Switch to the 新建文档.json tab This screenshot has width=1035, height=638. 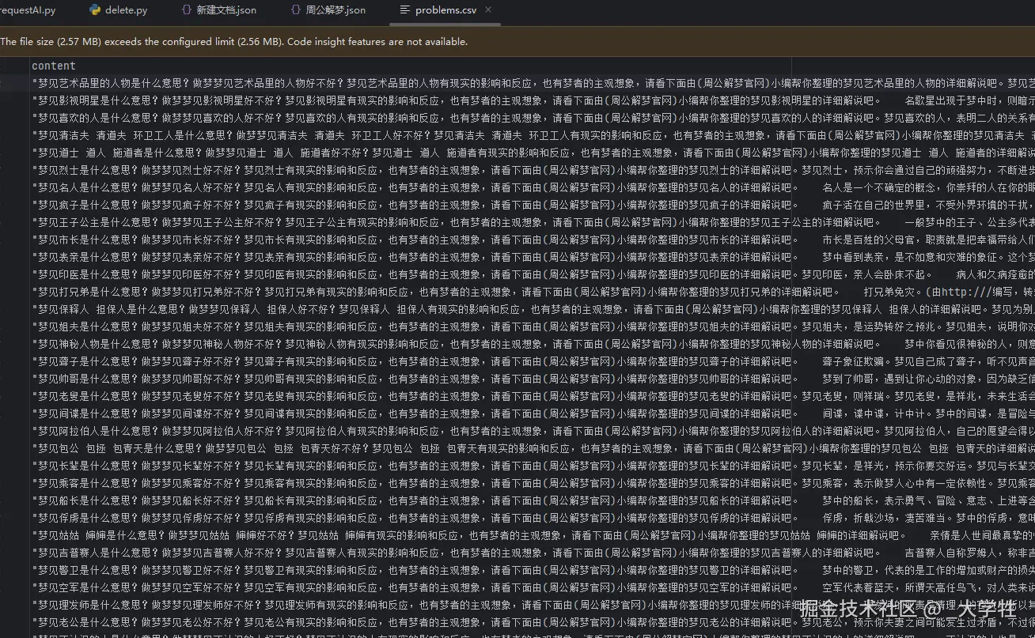[x=218, y=10]
